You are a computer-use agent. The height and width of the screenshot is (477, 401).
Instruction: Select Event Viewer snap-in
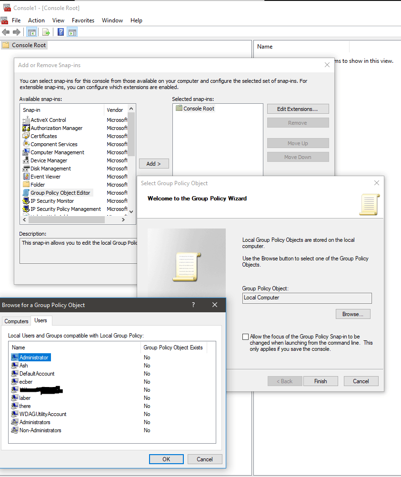coord(42,177)
